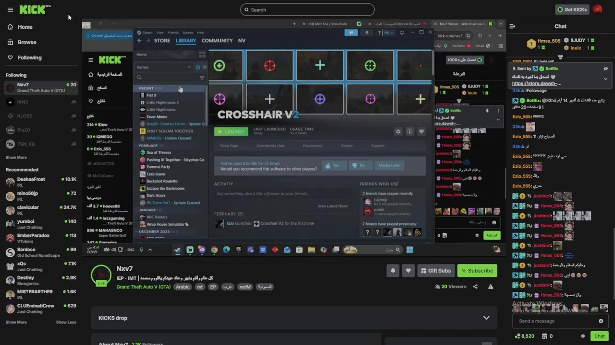Open DeshaeFrost recommended channel
This screenshot has height=345, width=615.
(41, 182)
